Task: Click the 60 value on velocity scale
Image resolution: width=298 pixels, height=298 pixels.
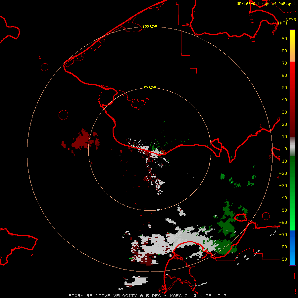Action: pyautogui.click(x=284, y=75)
